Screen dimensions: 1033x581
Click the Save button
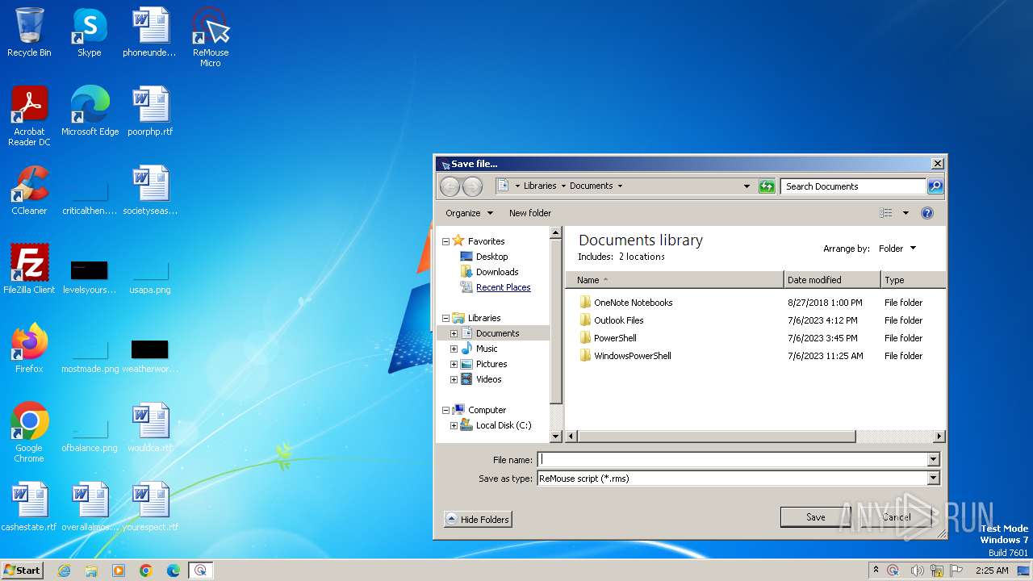pyautogui.click(x=816, y=517)
